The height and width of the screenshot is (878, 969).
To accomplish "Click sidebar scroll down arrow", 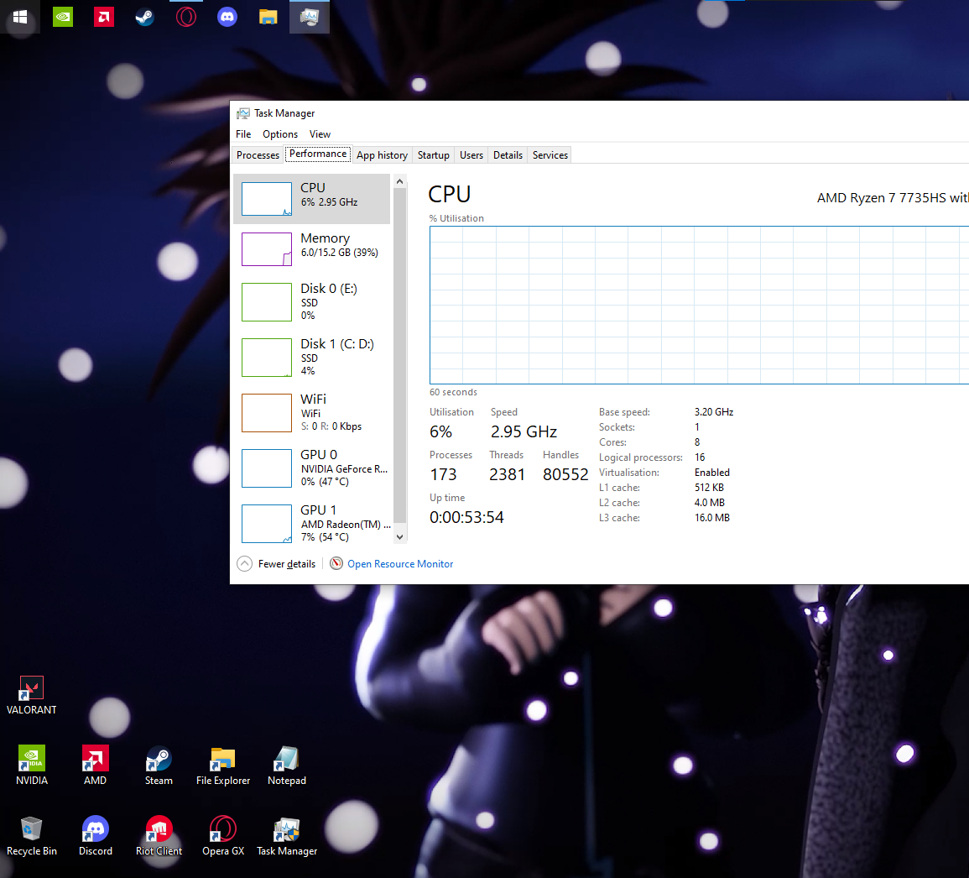I will 400,536.
